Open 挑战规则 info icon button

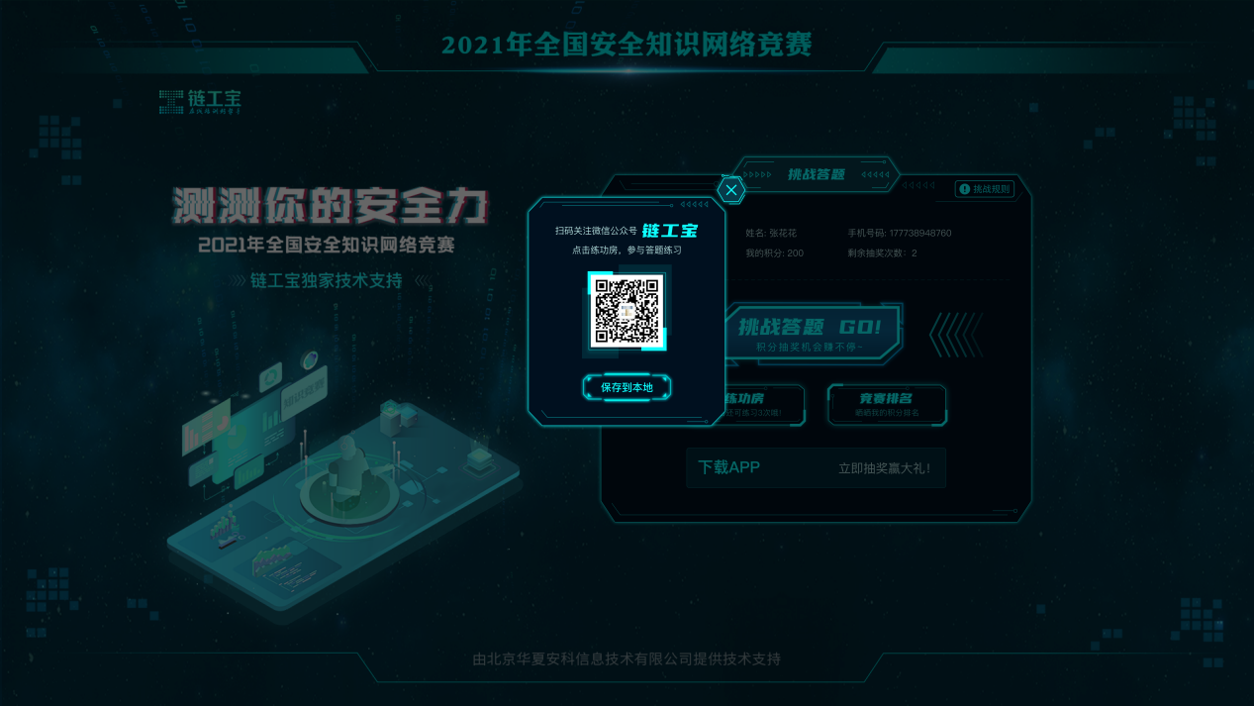pos(985,189)
